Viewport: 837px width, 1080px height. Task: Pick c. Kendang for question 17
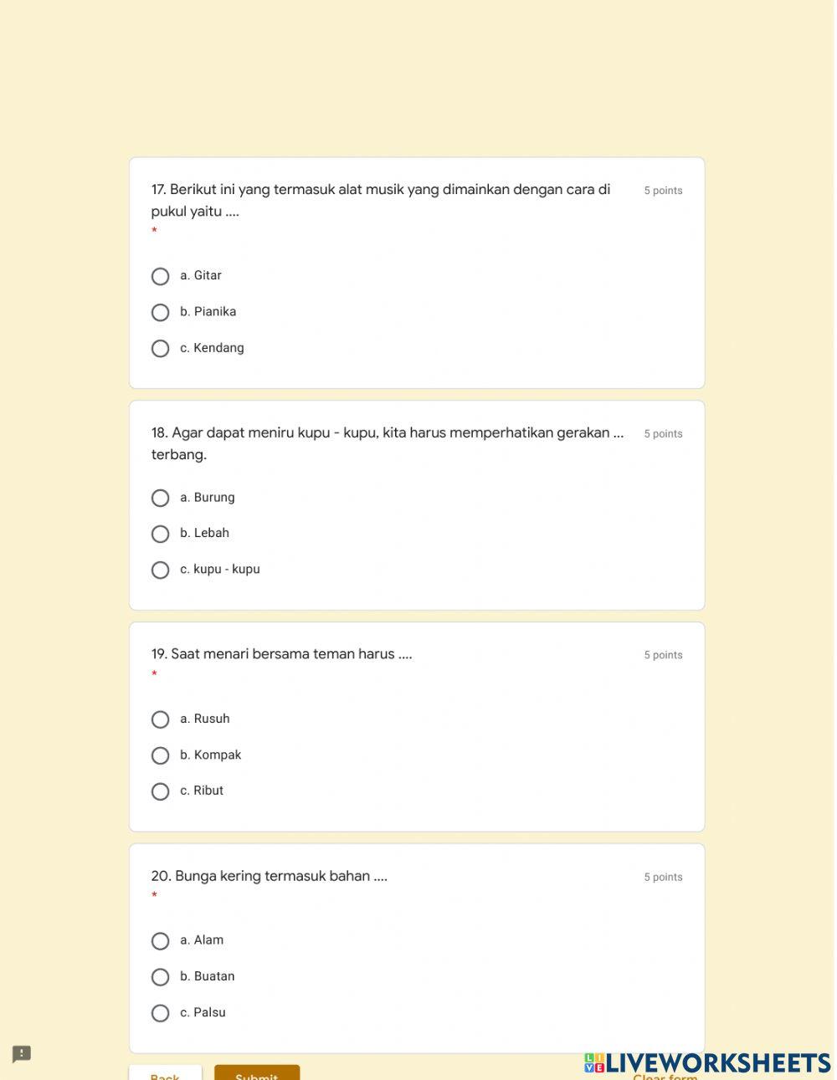click(x=161, y=348)
